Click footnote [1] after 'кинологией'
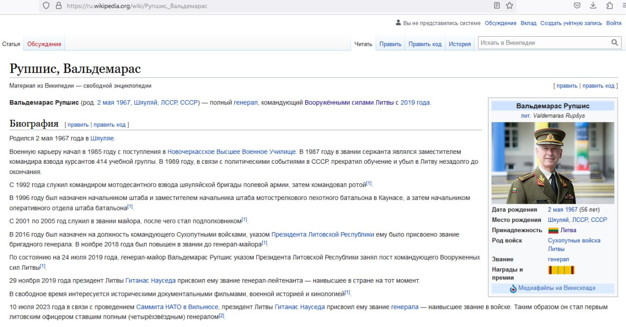 [x=347, y=292]
